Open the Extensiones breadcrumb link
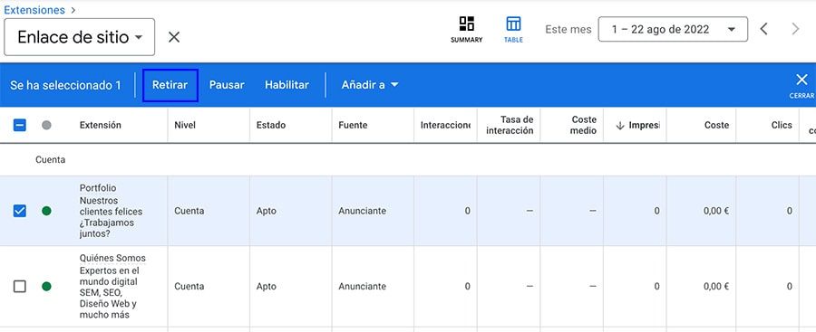This screenshot has height=332, width=816. [34, 10]
